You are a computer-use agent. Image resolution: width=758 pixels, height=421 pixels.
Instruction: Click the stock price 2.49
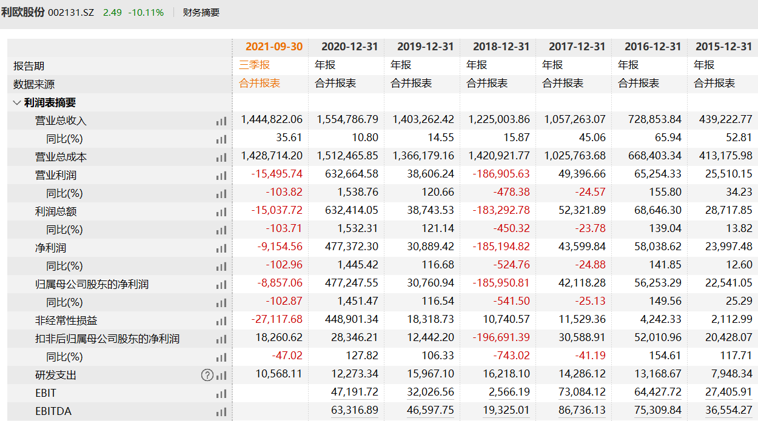113,12
